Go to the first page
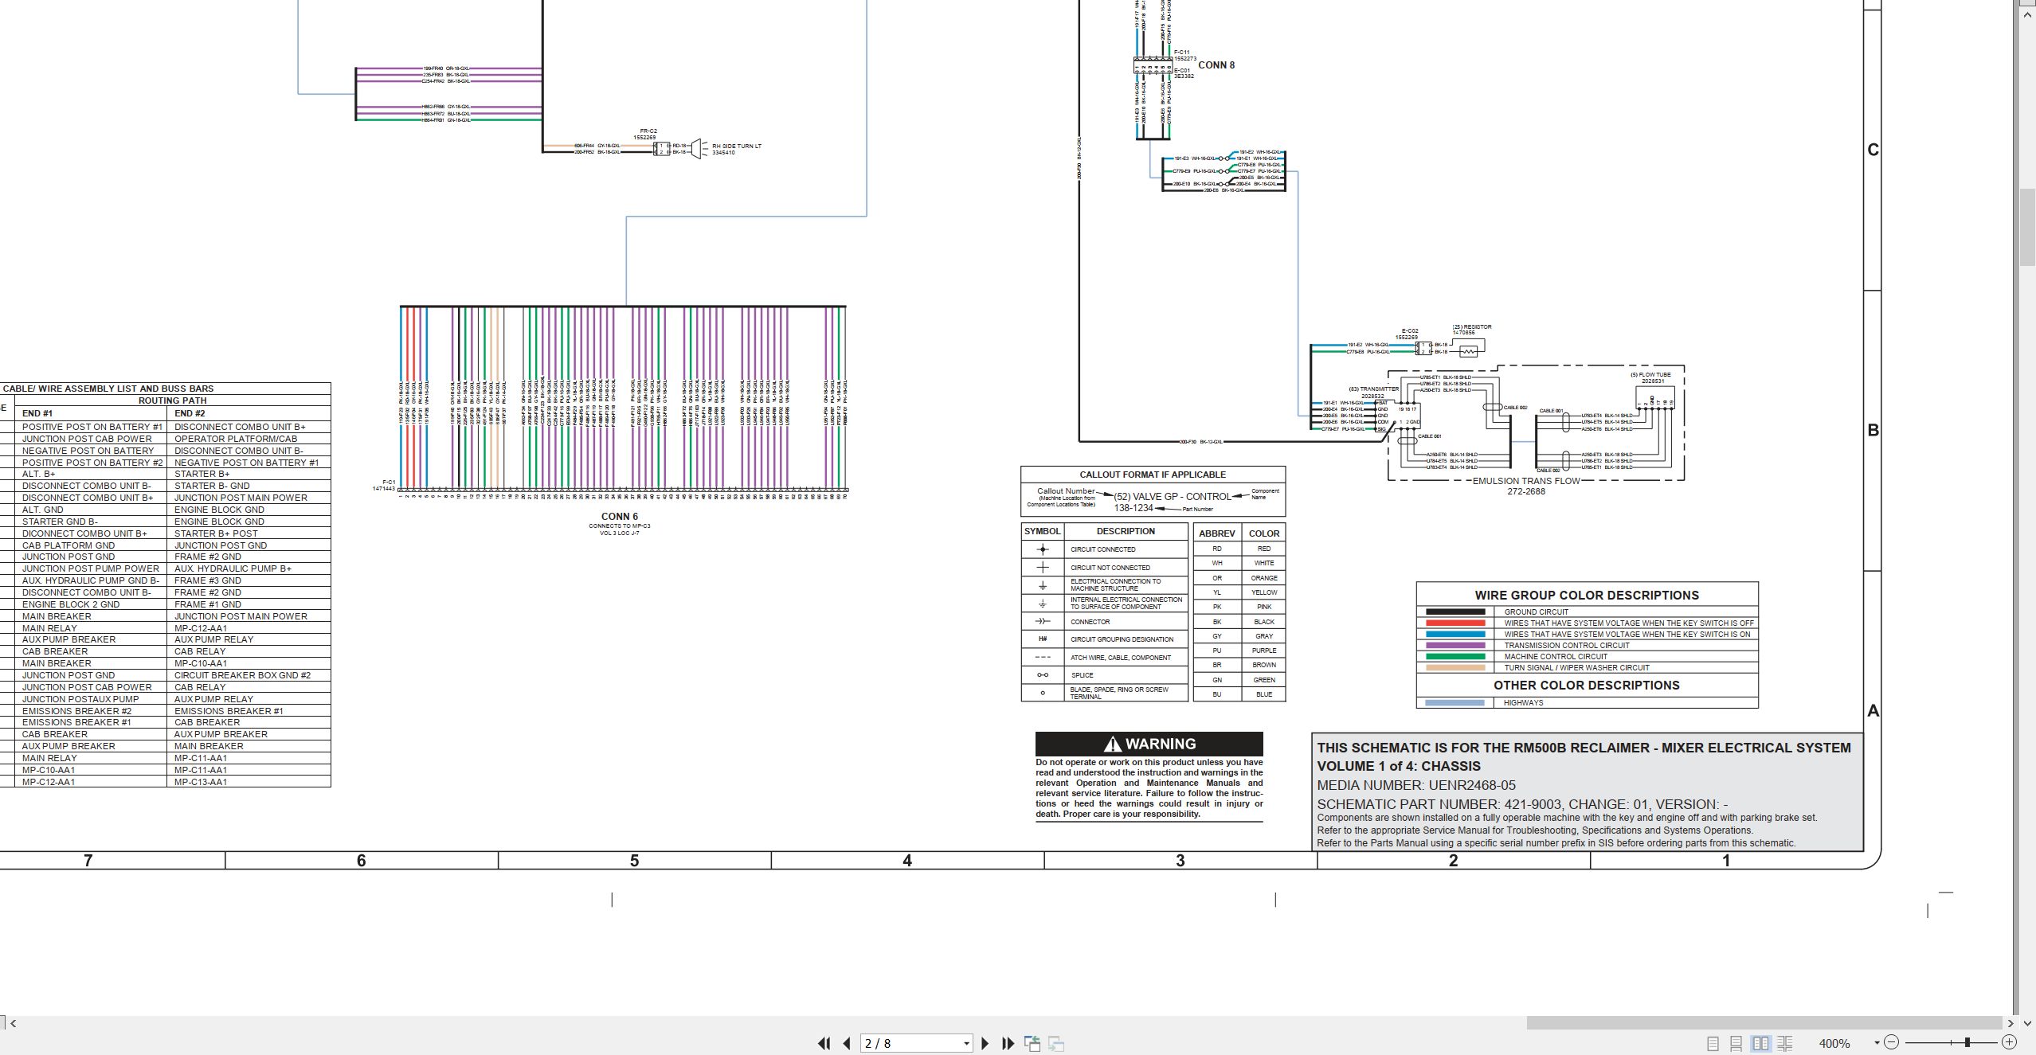This screenshot has width=2036, height=1055. (x=824, y=1043)
